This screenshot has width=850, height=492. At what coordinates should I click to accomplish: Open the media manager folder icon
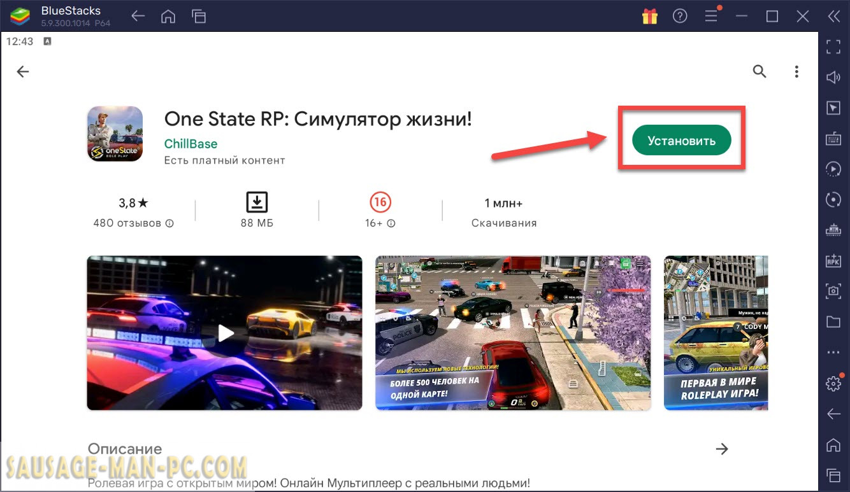(833, 321)
